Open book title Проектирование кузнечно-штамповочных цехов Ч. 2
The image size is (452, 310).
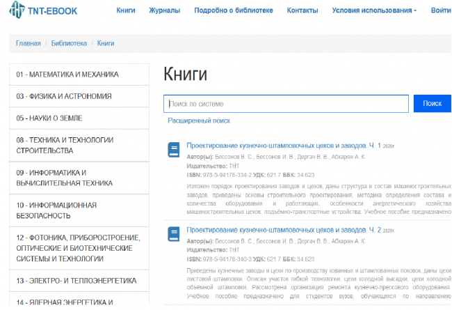(x=284, y=229)
